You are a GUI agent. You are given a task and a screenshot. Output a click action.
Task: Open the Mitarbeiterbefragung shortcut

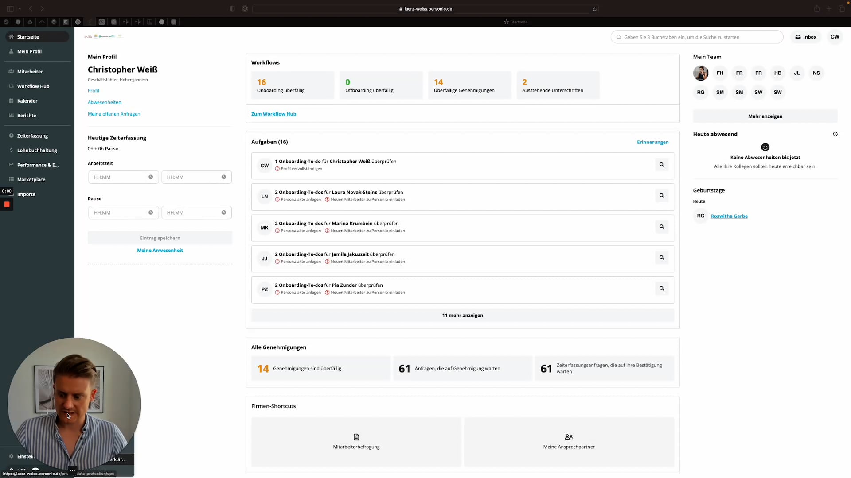click(356, 442)
